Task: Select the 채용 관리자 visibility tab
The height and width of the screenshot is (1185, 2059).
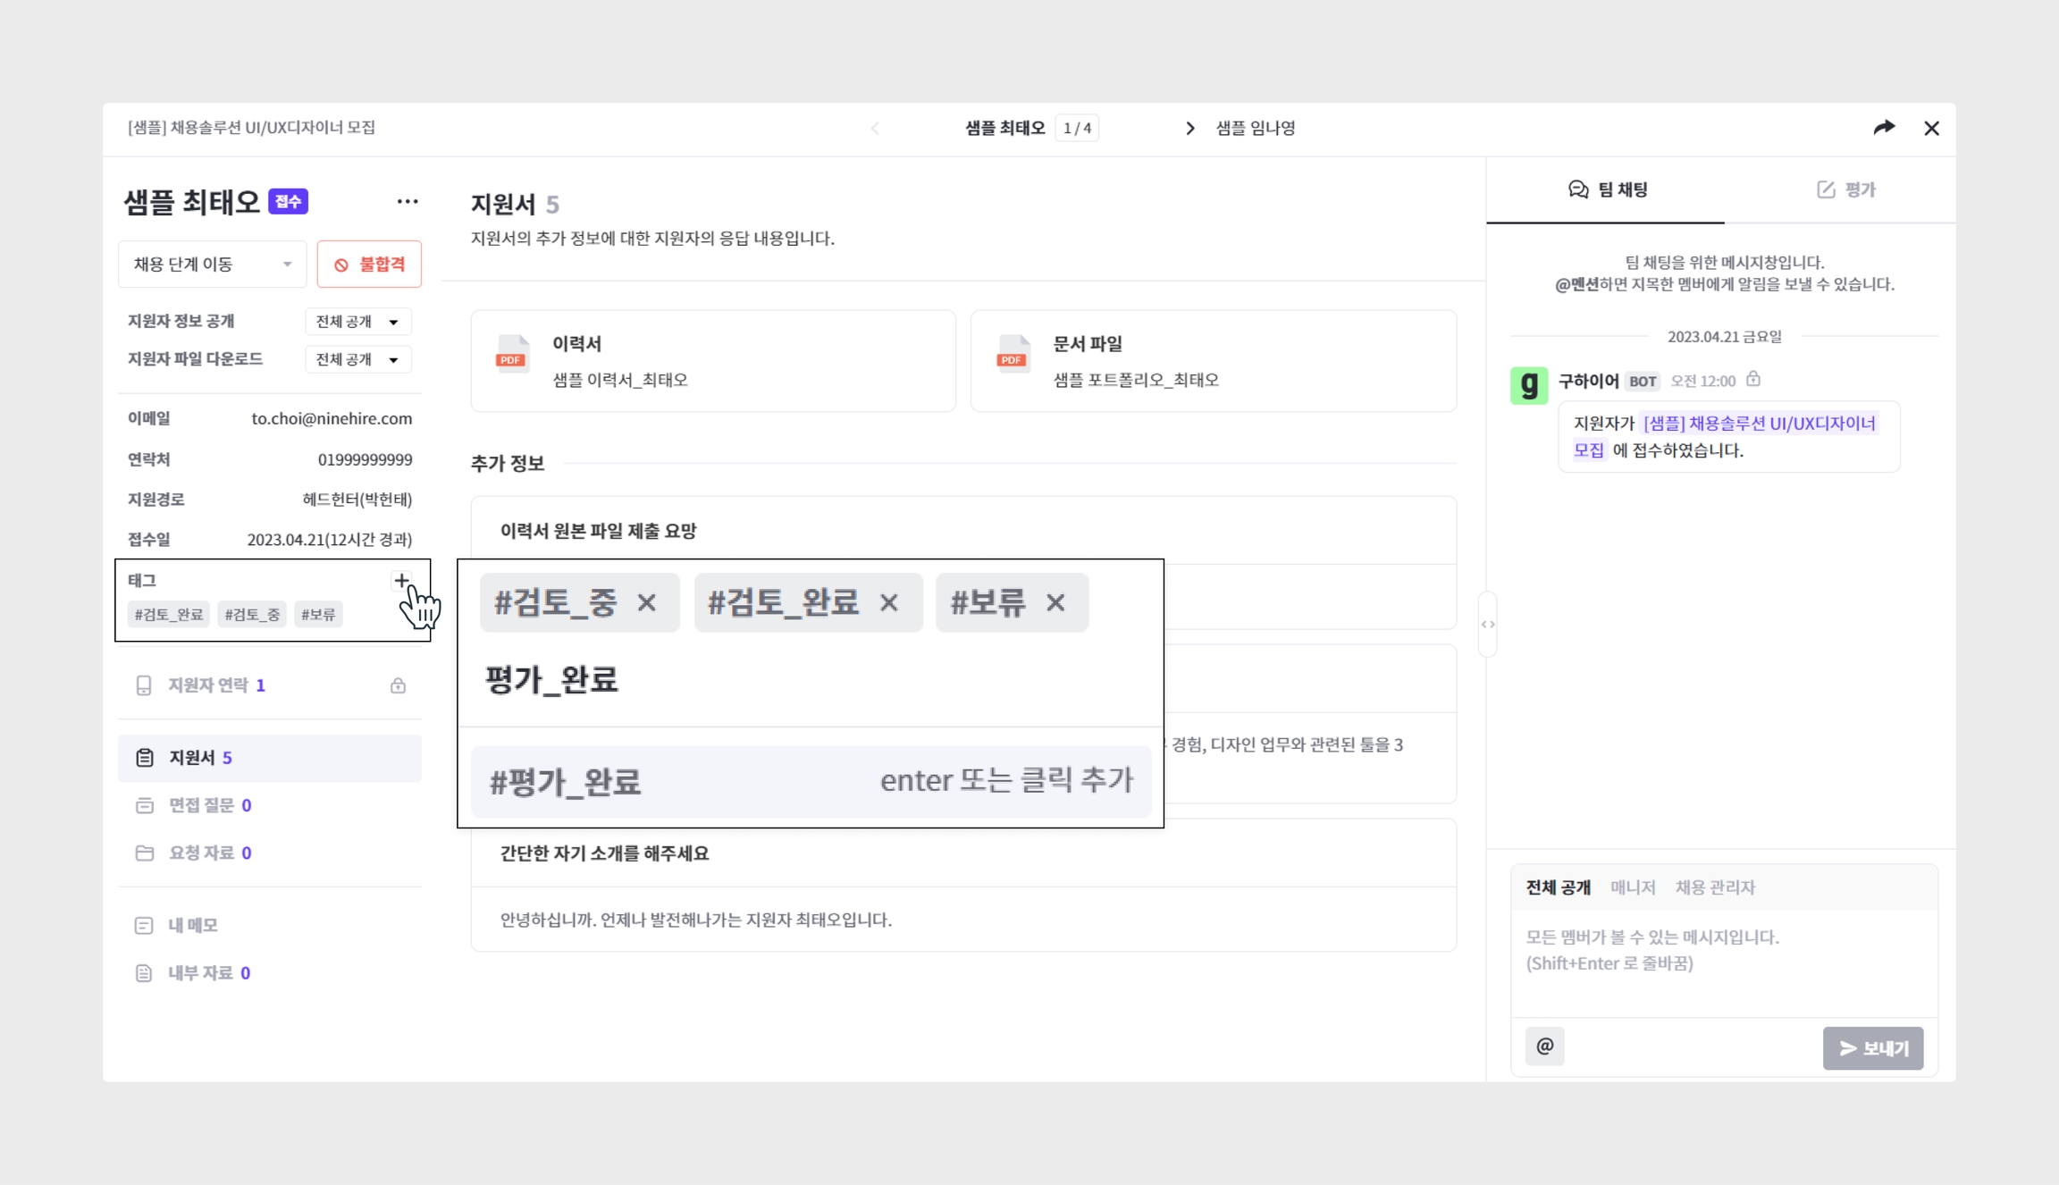Action: click(1714, 887)
